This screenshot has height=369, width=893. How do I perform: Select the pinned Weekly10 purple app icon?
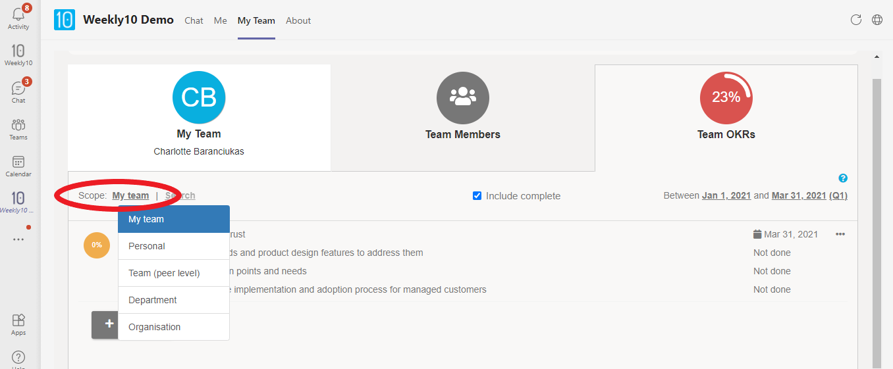coord(18,202)
